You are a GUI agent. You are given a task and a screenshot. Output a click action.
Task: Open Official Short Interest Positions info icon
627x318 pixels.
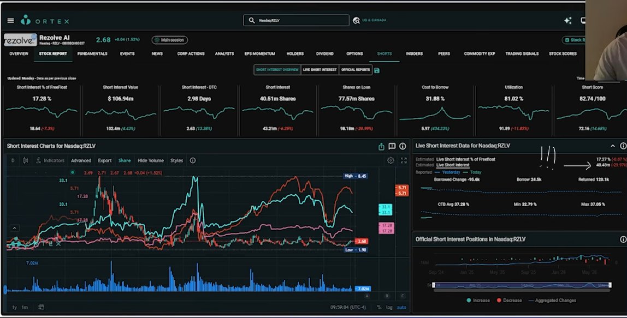coord(623,239)
